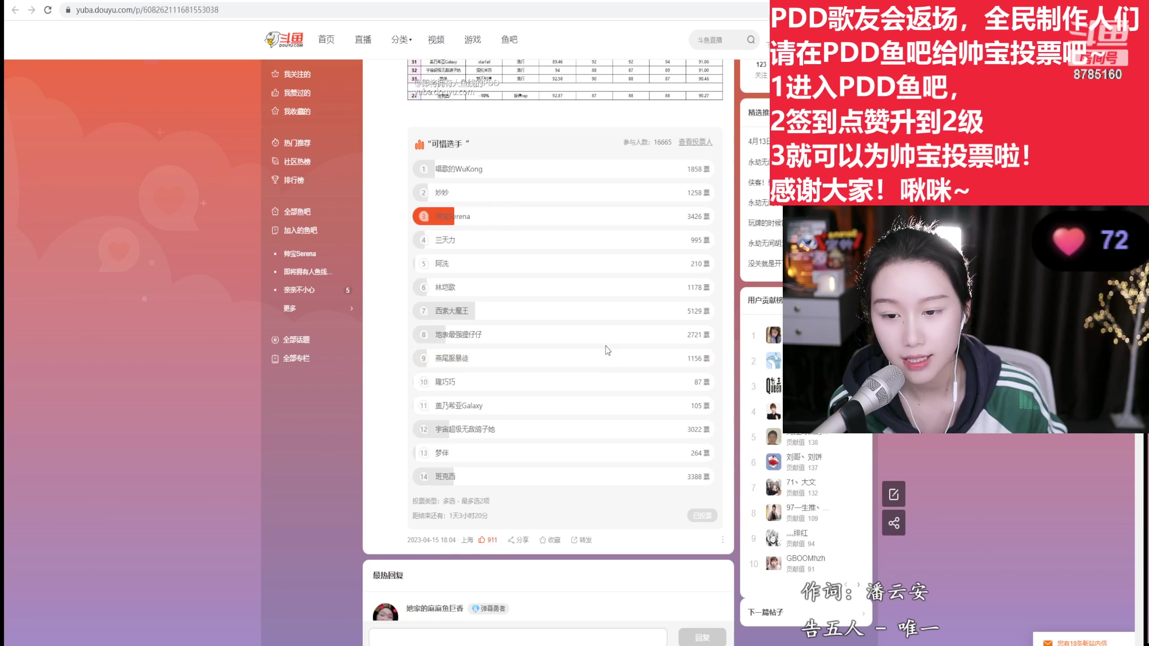Click the Douyu logo
This screenshot has width=1149, height=646.
[285, 39]
